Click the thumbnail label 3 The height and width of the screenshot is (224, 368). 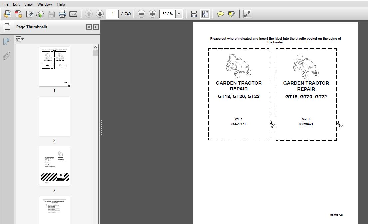(x=54, y=191)
